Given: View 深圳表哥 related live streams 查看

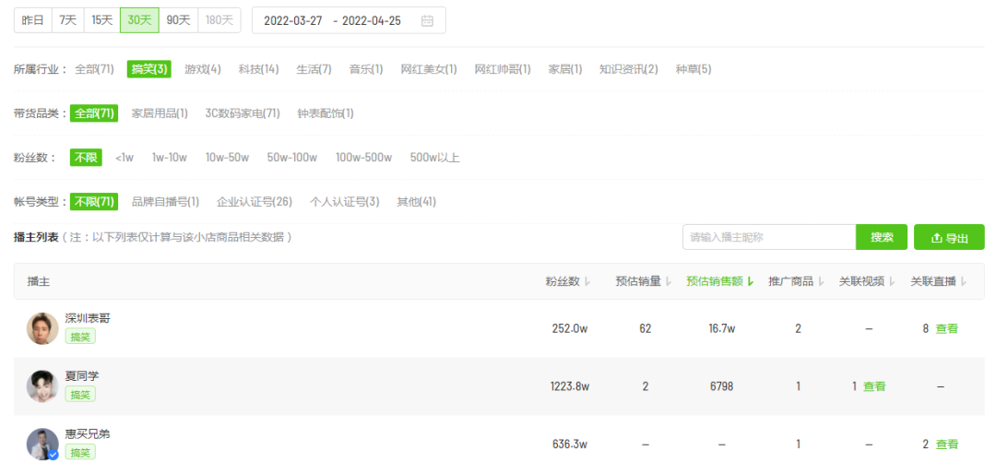Looking at the screenshot, I should [947, 329].
